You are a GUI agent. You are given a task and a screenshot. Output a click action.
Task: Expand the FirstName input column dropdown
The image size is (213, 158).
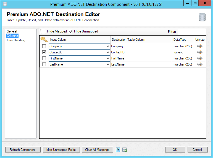click(108, 58)
